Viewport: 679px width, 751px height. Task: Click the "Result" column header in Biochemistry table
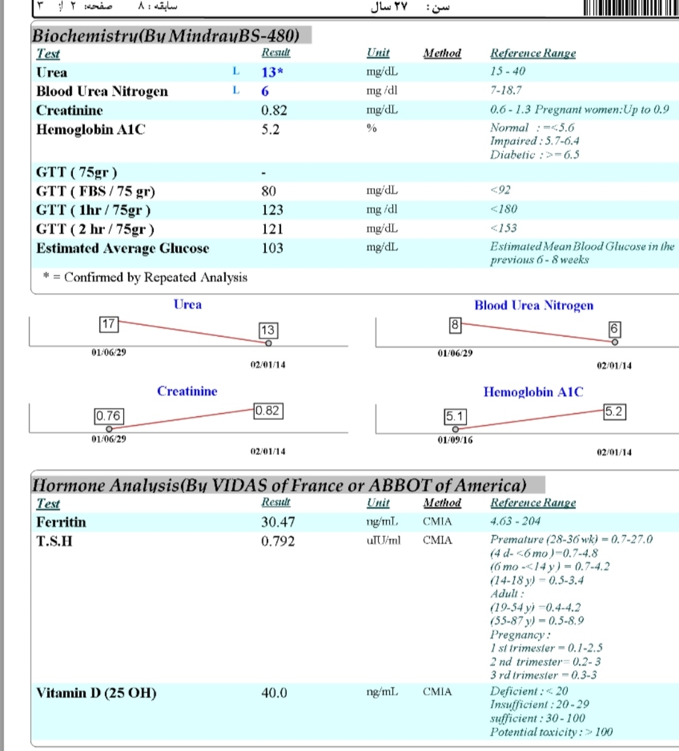coord(275,53)
